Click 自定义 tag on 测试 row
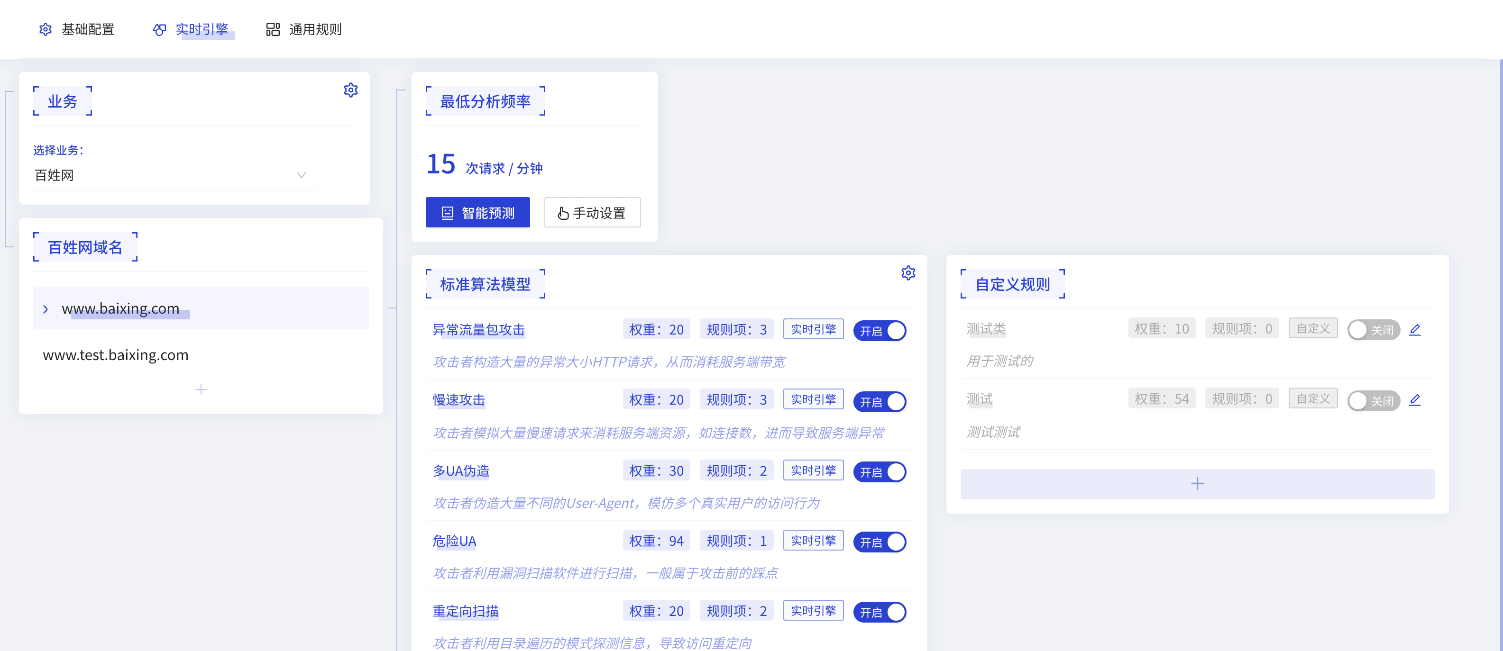The height and width of the screenshot is (651, 1503). [1313, 398]
